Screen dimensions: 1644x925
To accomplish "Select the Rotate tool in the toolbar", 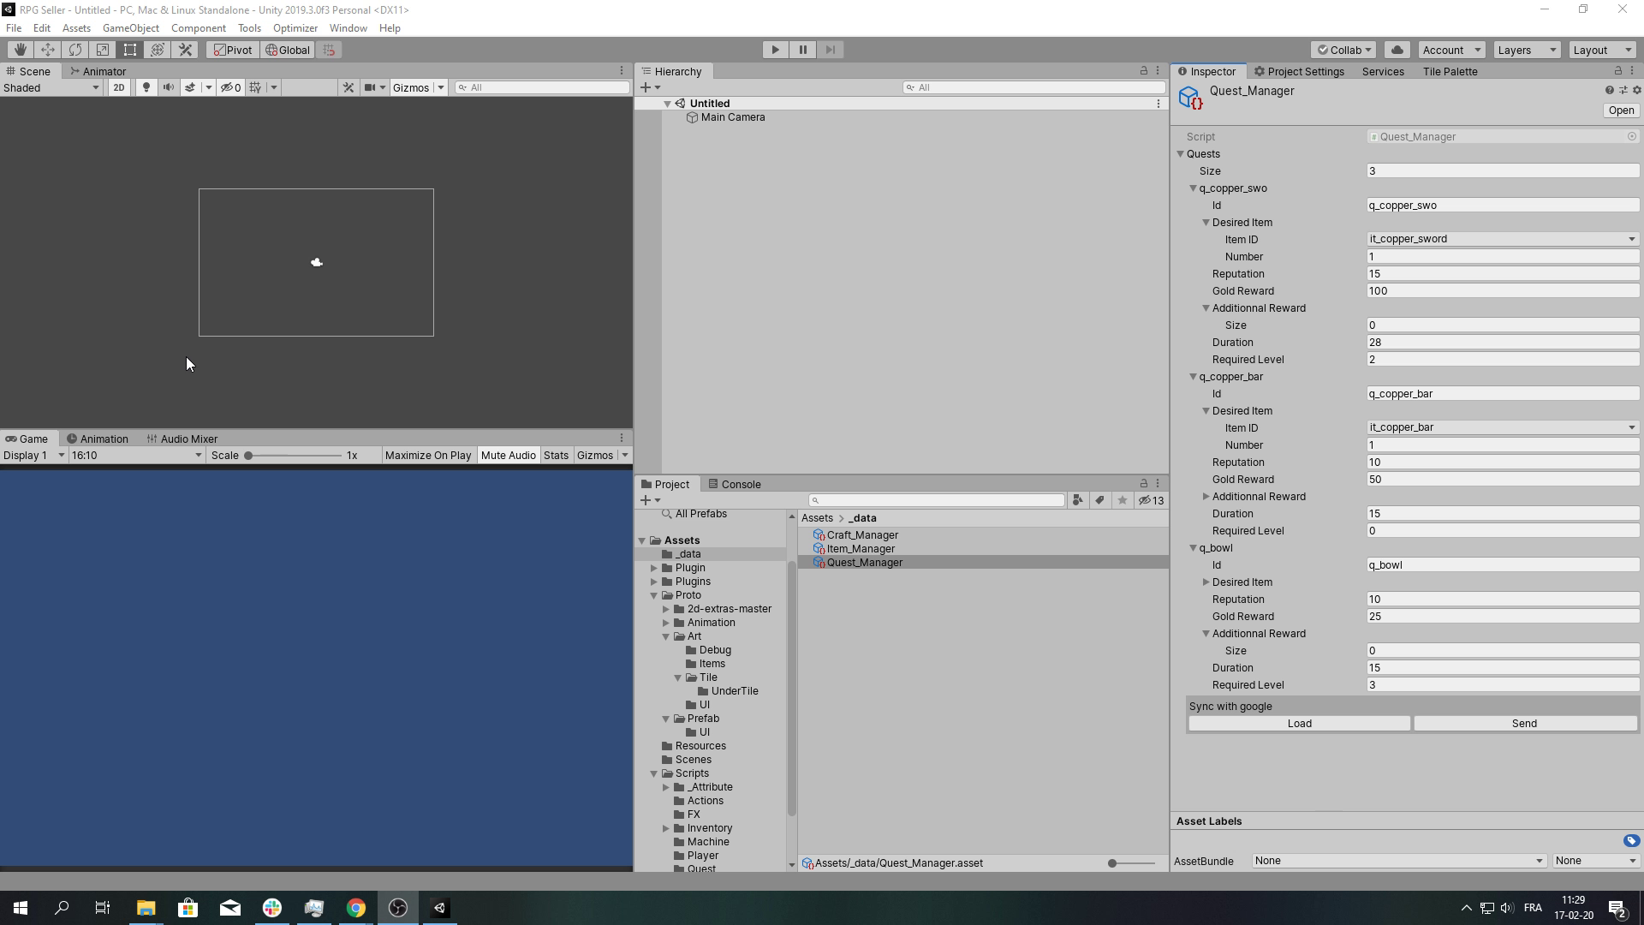I will click(75, 50).
